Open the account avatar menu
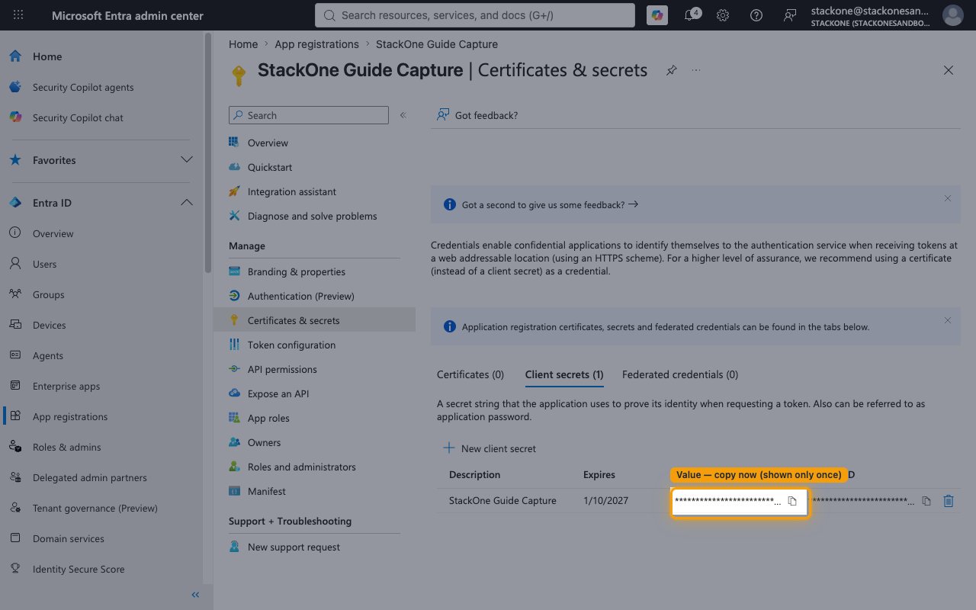The height and width of the screenshot is (610, 976). (953, 15)
